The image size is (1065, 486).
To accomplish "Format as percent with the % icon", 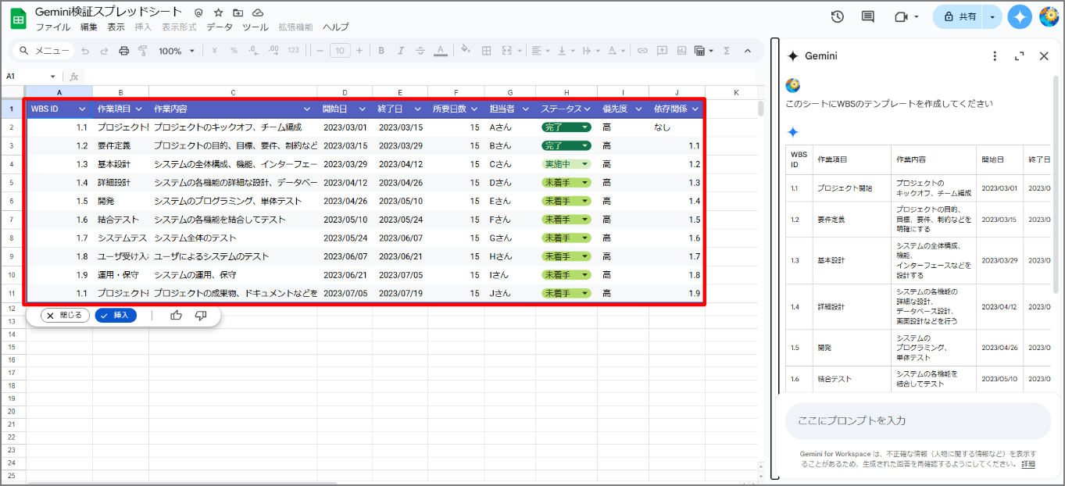I will (234, 51).
